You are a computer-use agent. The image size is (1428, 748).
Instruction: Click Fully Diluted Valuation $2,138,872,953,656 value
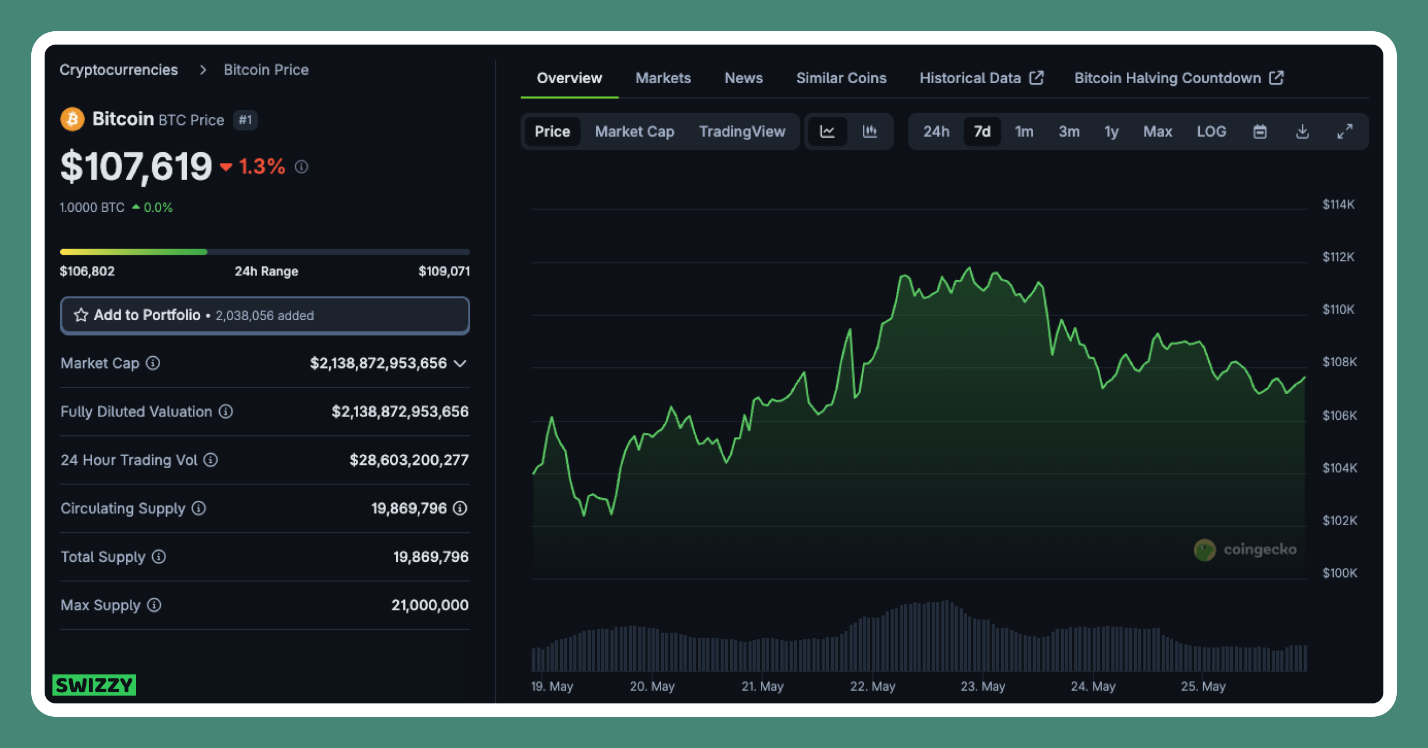pos(400,411)
